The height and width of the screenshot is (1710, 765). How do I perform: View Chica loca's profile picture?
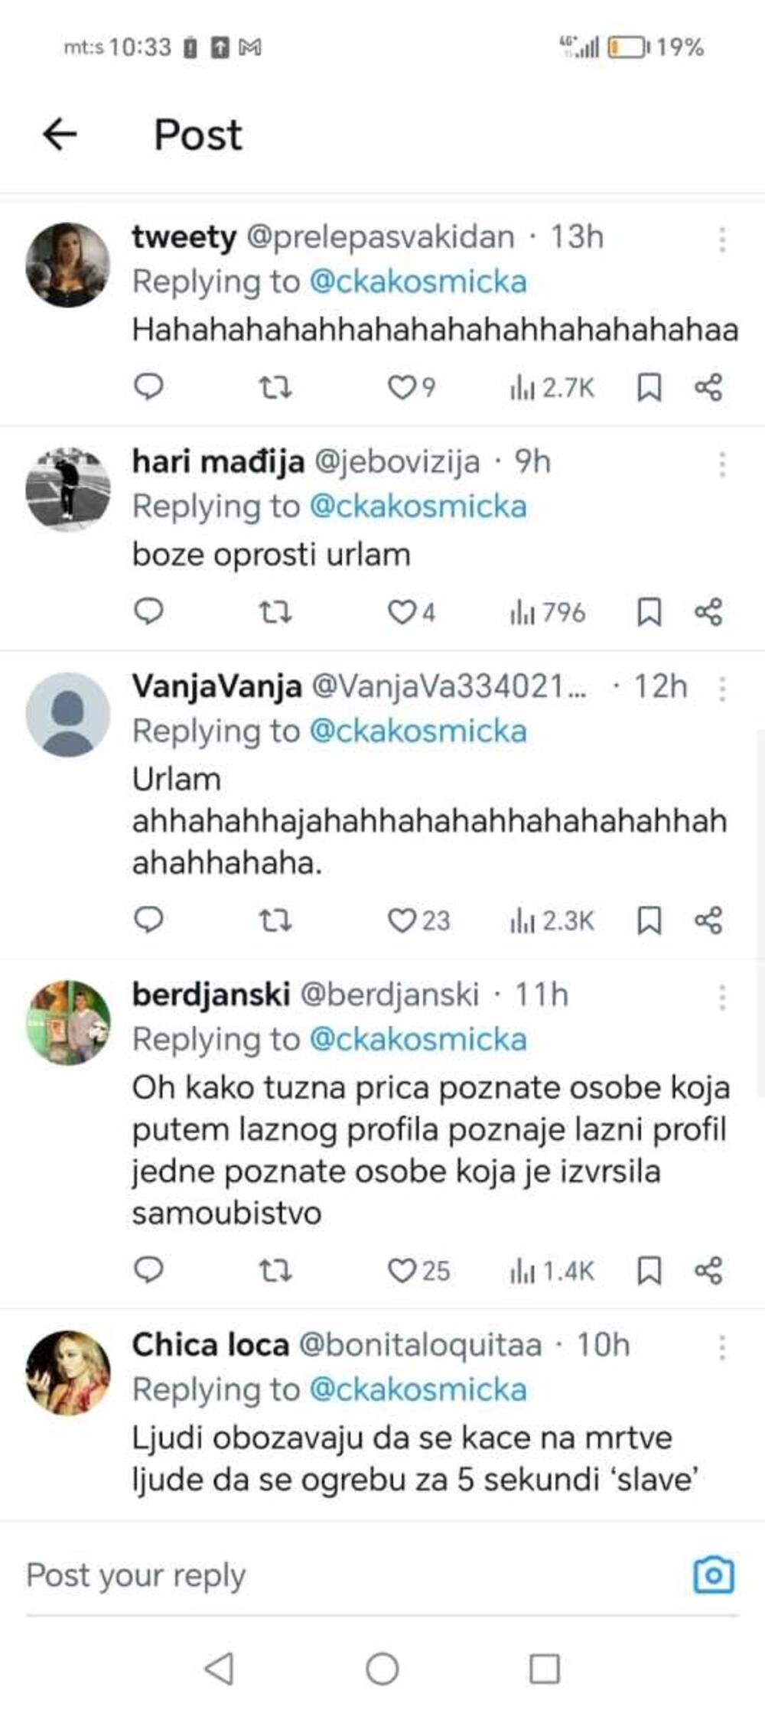[x=68, y=1373]
